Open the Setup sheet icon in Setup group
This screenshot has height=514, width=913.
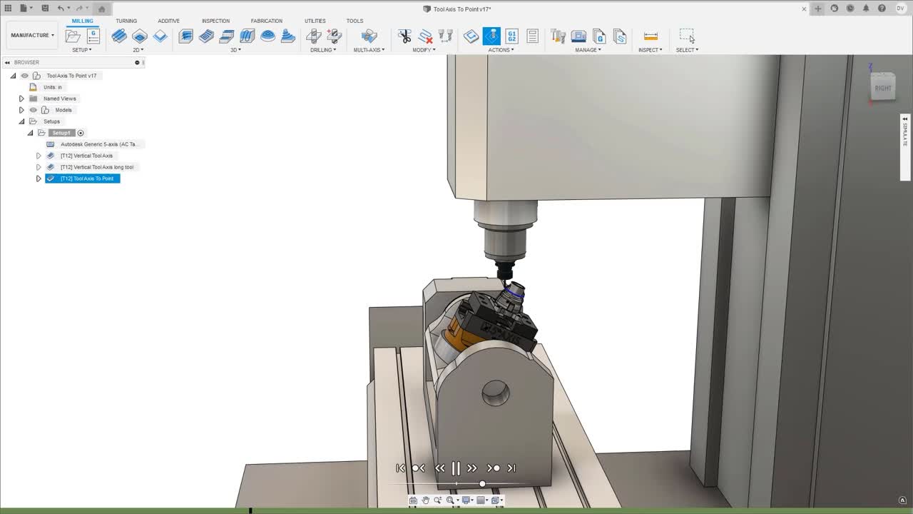click(93, 34)
